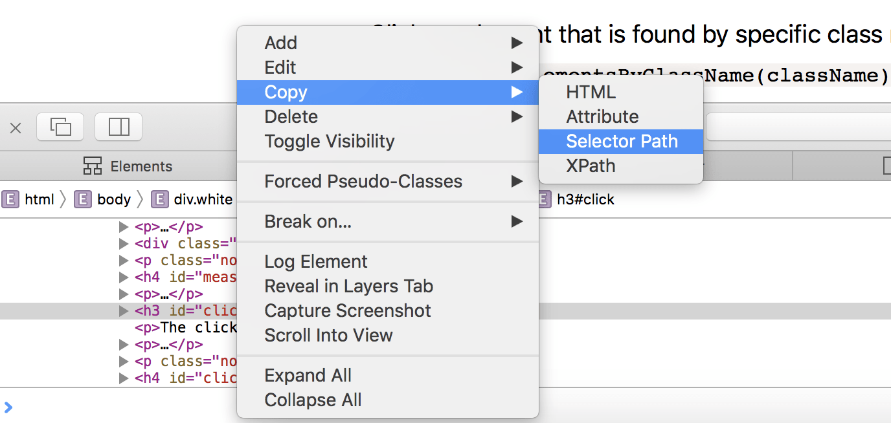Screen dimensions: 891x423
Task: Click Log Element in the context menu
Action: coord(316,261)
